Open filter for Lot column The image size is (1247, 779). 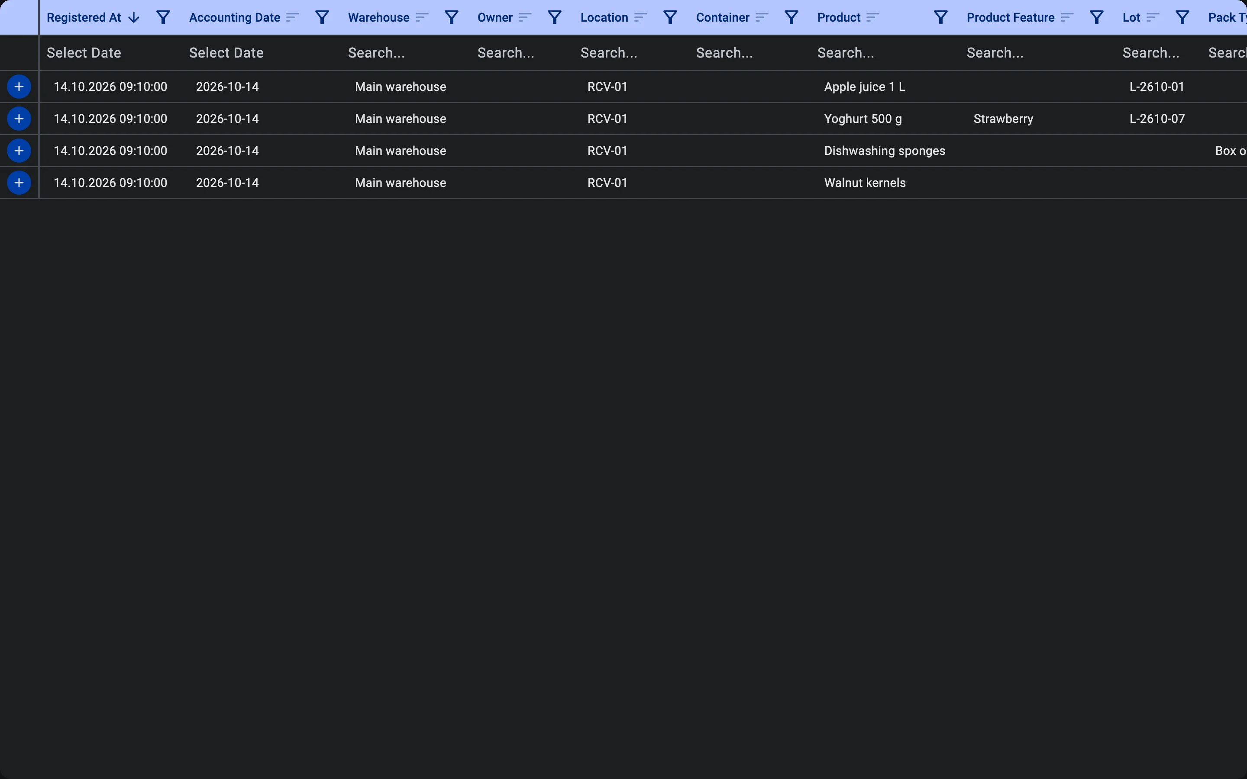[1182, 17]
